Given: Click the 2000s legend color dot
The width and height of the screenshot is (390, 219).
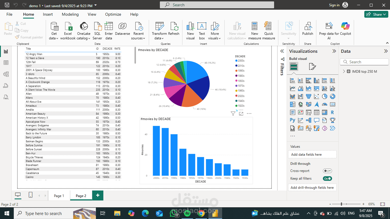Looking at the screenshot, I should [x=236, y=61].
